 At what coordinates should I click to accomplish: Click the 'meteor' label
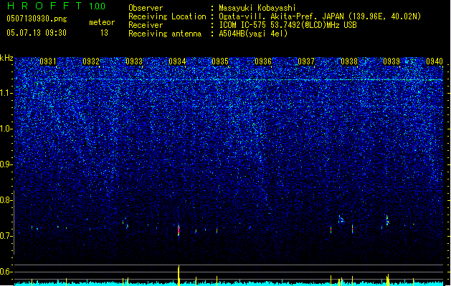pyautogui.click(x=102, y=22)
